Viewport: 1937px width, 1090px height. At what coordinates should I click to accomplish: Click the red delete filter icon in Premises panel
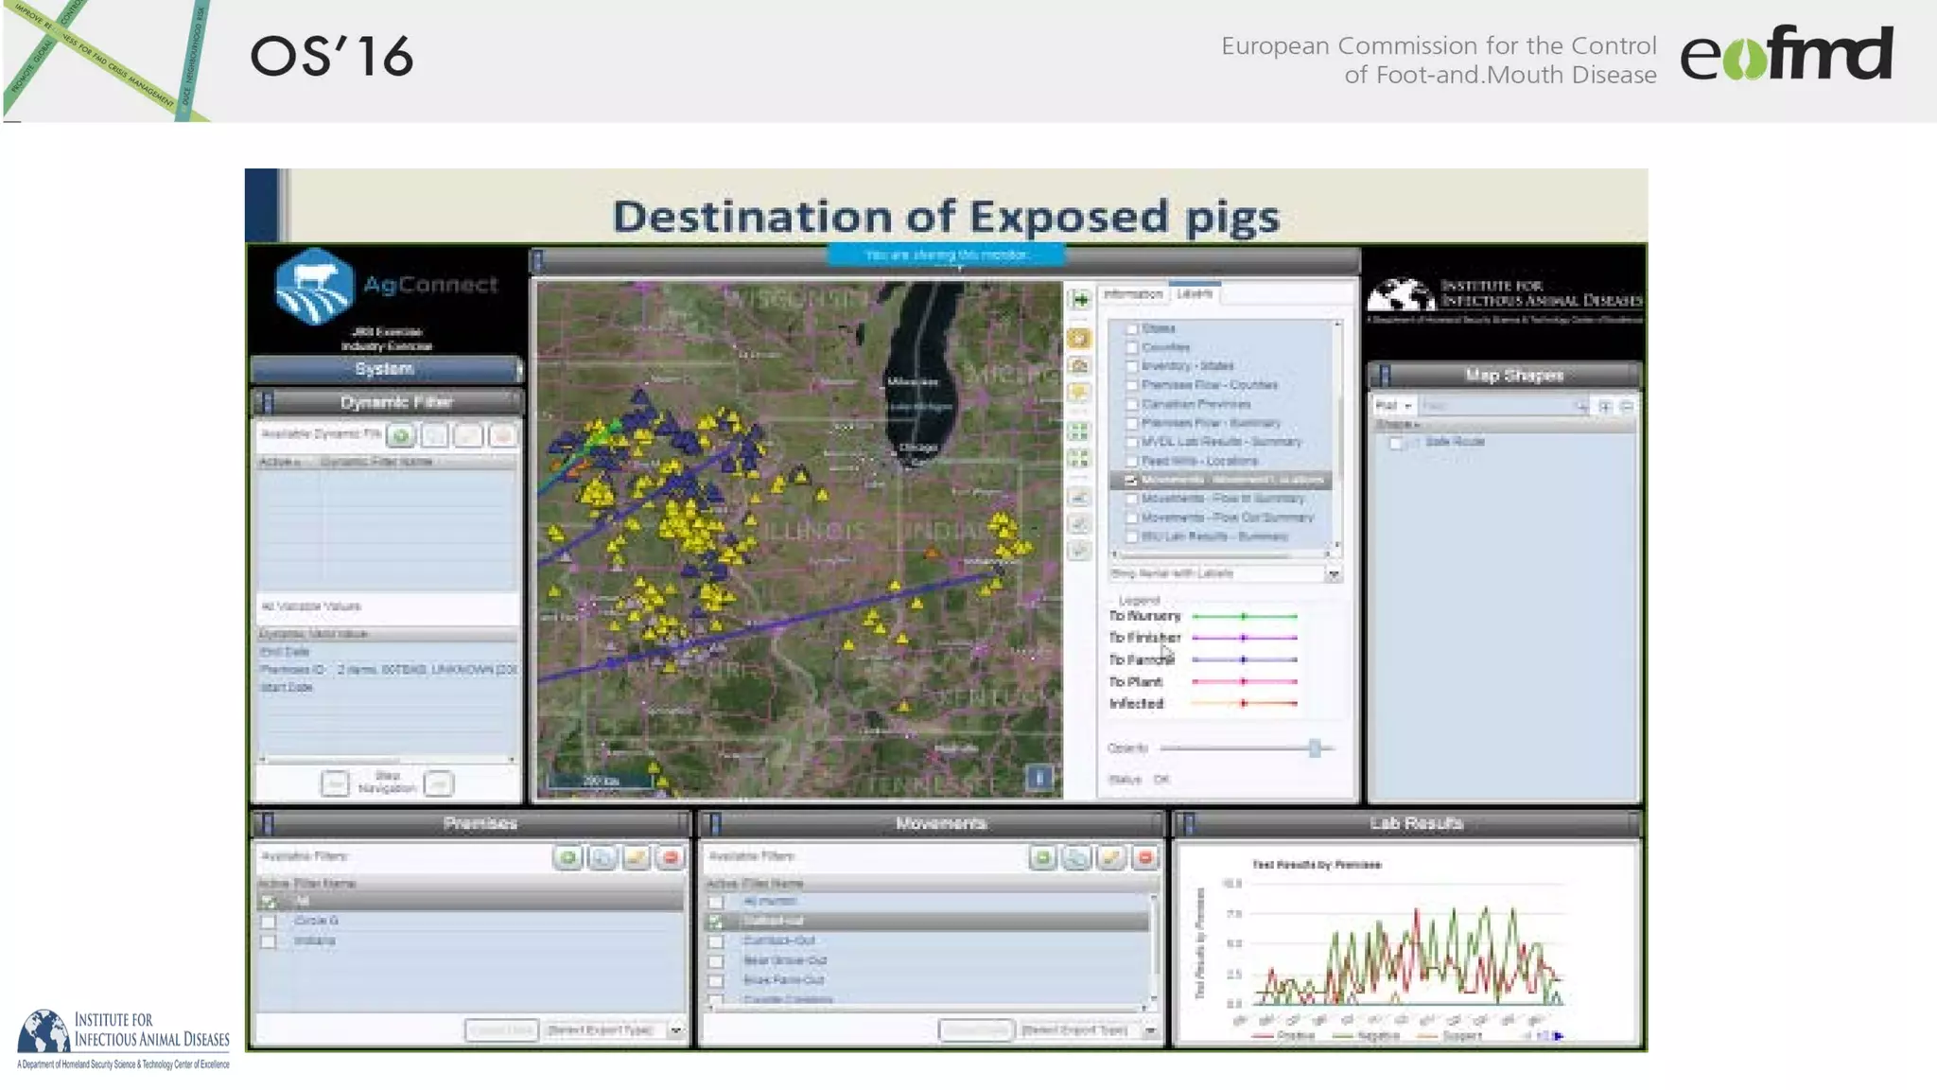671,857
